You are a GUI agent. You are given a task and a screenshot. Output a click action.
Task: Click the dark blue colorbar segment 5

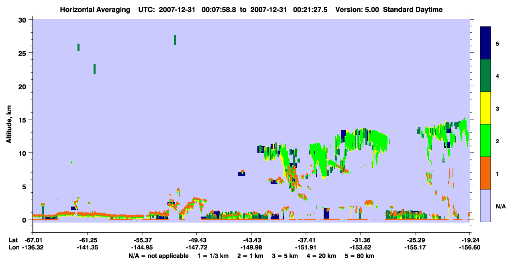[x=485, y=43]
